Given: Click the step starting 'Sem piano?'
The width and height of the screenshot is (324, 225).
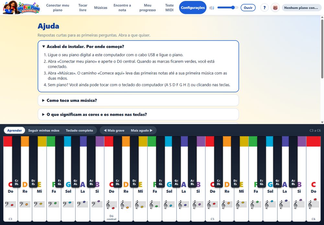Looking at the screenshot, I should coord(139,85).
